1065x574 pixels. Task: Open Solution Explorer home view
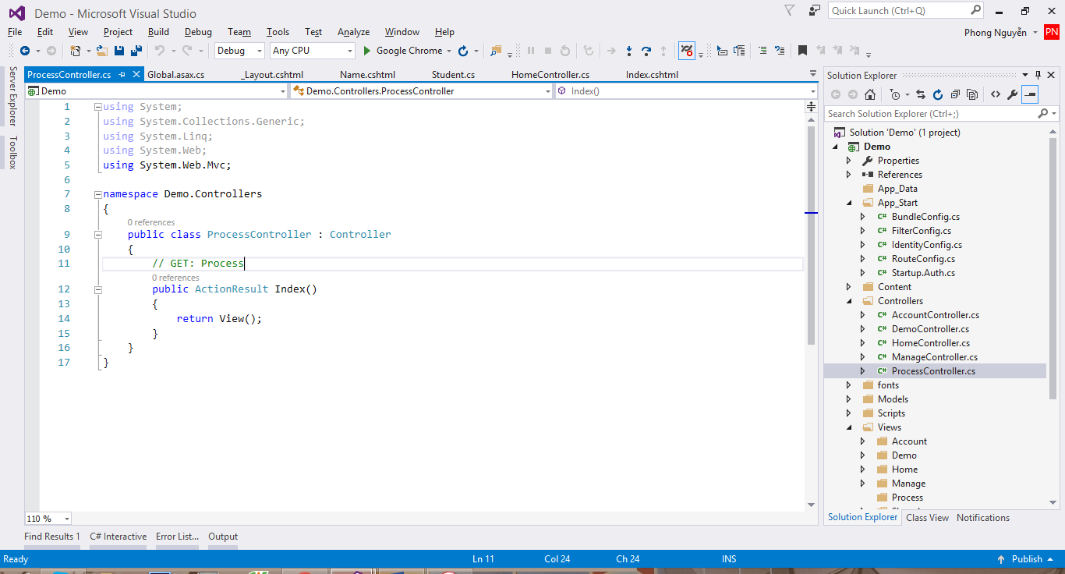[869, 94]
